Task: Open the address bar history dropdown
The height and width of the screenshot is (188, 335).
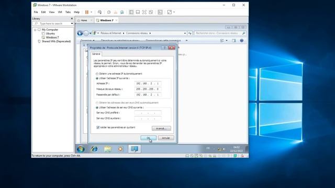Action: [x=185, y=33]
